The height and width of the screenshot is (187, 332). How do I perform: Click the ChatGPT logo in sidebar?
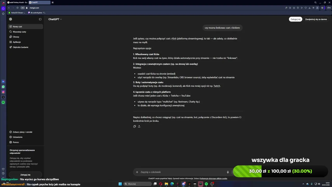(10, 19)
